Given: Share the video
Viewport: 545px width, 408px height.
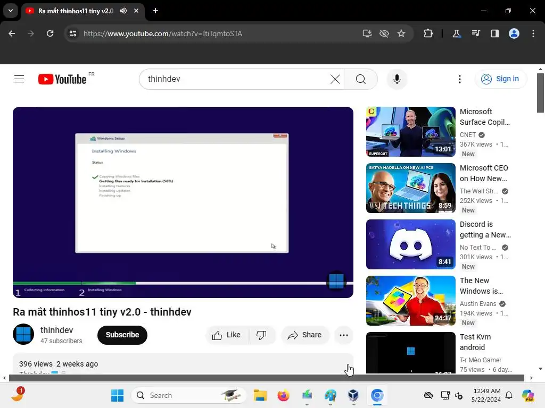Looking at the screenshot, I should point(304,335).
